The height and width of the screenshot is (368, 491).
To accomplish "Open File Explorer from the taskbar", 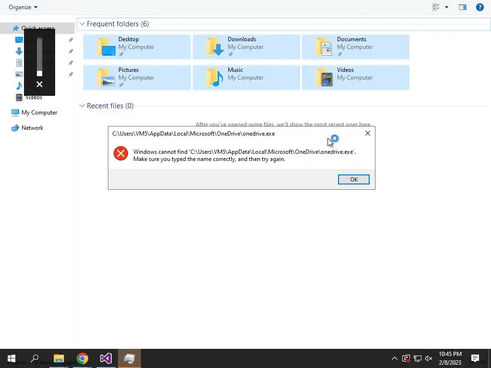I will (x=58, y=358).
